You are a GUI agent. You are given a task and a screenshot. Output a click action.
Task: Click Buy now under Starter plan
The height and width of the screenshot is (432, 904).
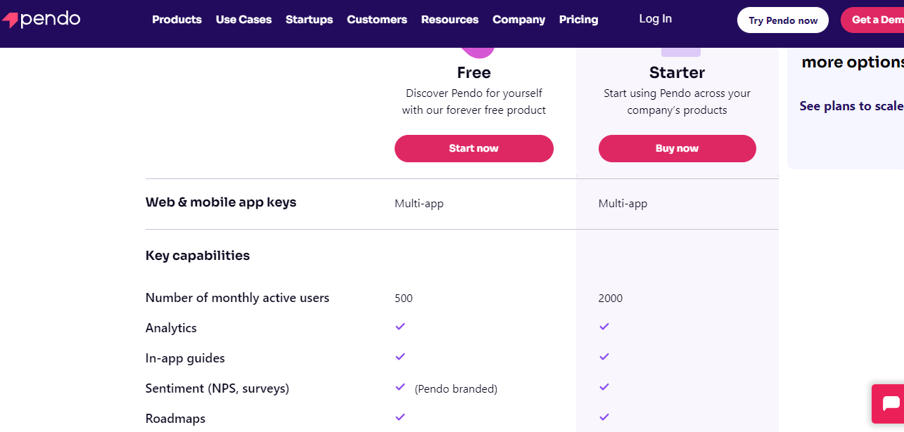(677, 148)
